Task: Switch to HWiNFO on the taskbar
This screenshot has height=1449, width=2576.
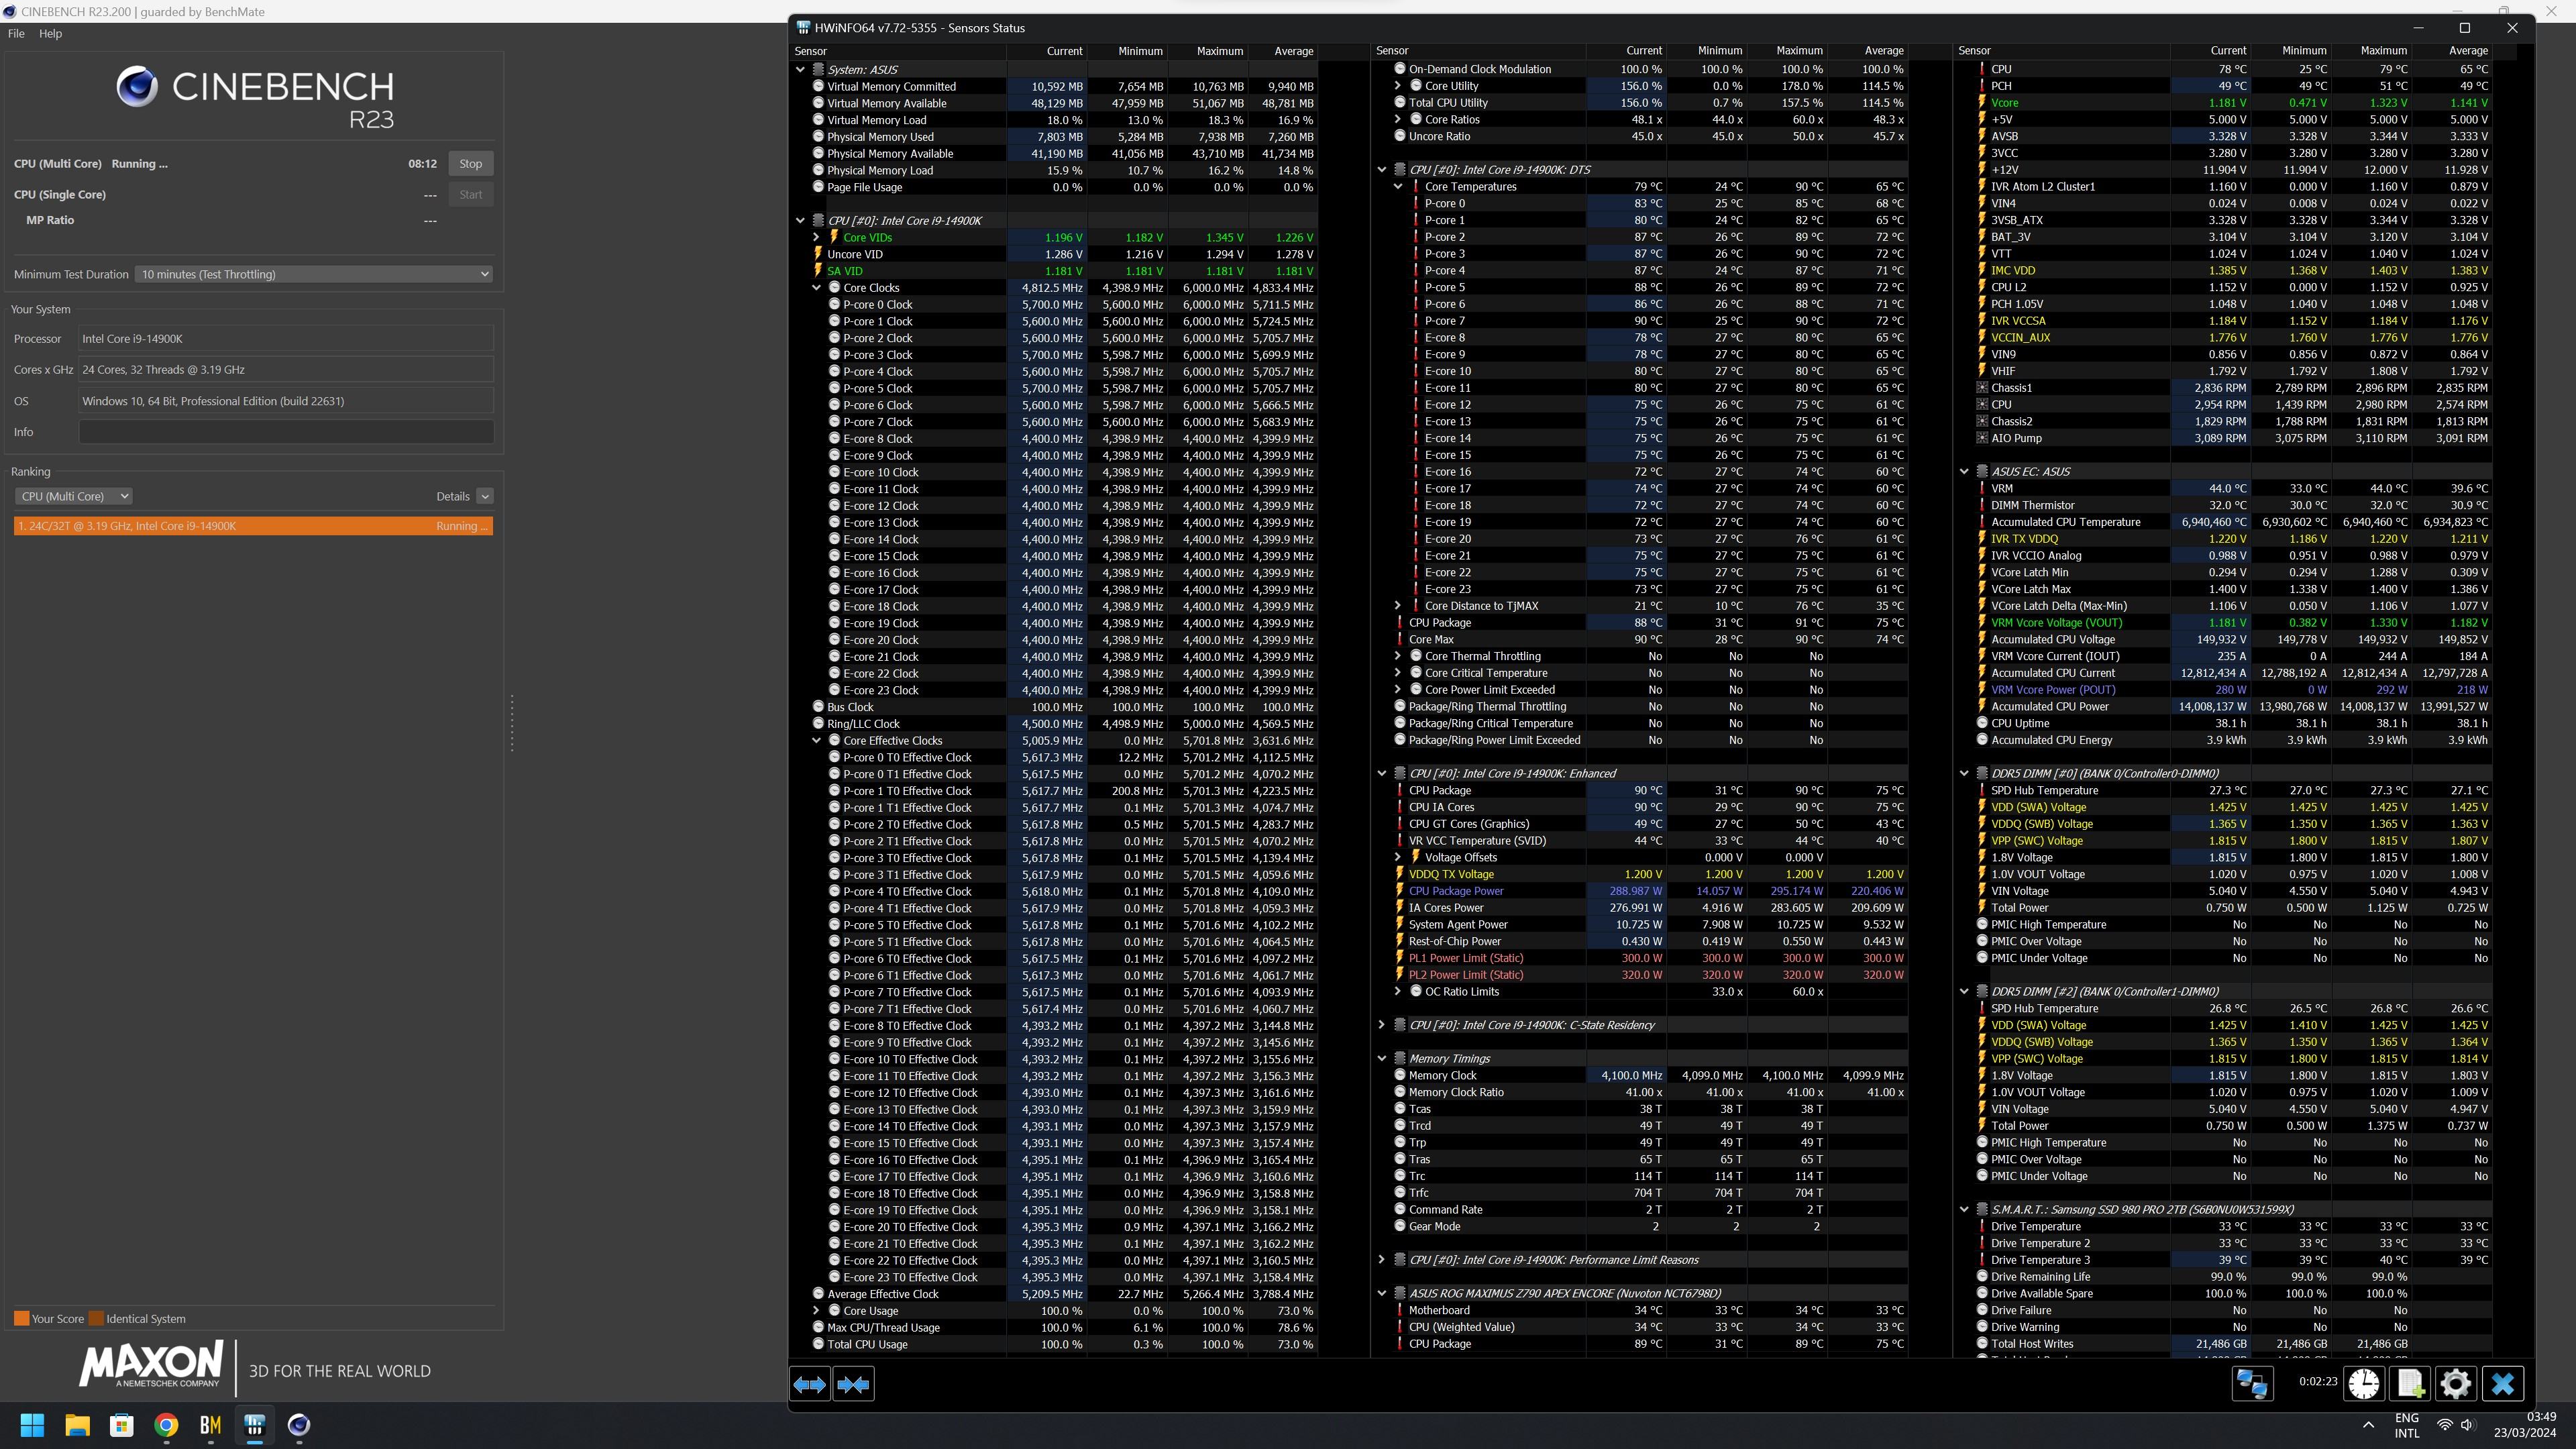Action: point(254,1425)
